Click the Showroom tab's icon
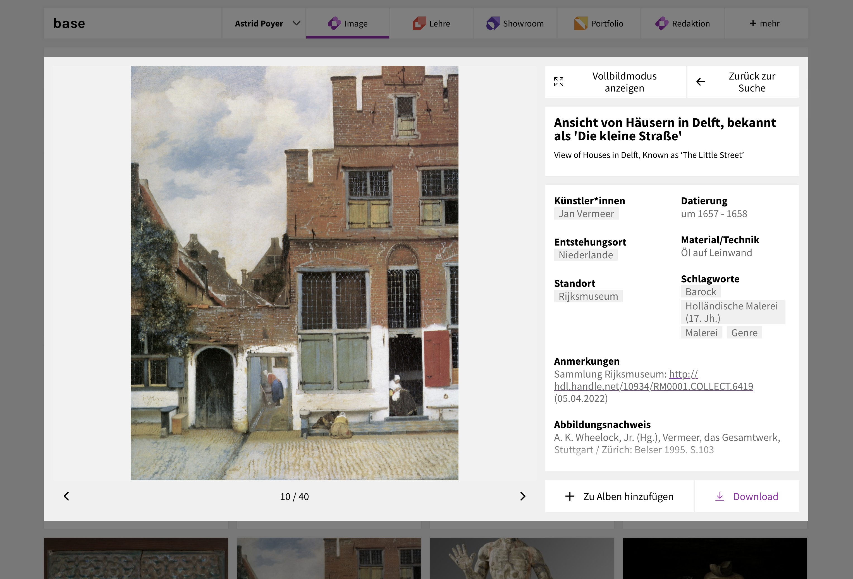The height and width of the screenshot is (579, 853). coord(493,23)
